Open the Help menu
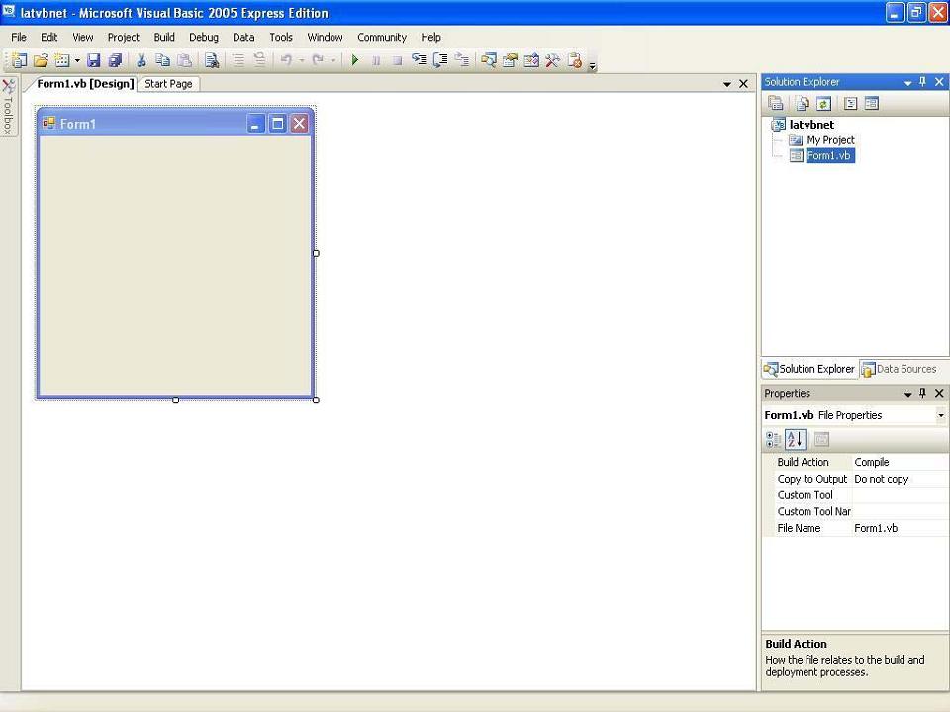Screen dimensions: 950x712 (431, 37)
